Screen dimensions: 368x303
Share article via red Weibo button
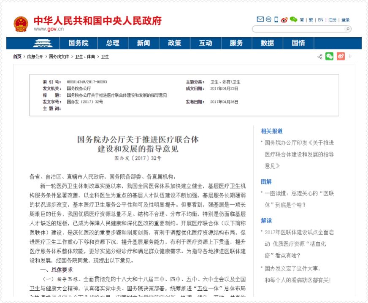click(x=341, y=56)
